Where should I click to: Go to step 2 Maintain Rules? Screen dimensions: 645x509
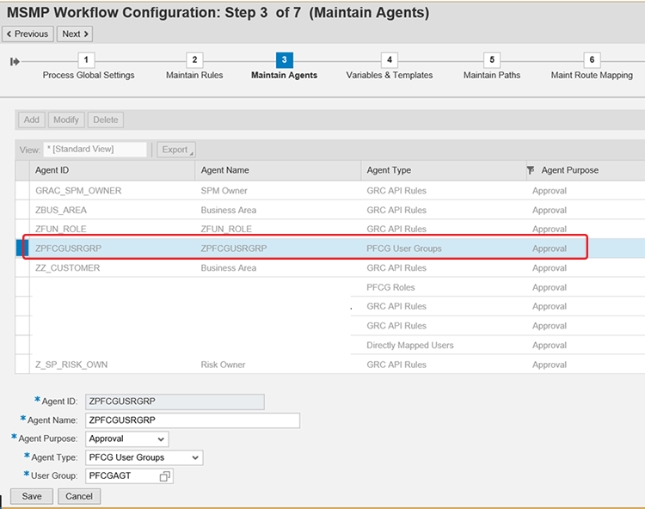194,60
